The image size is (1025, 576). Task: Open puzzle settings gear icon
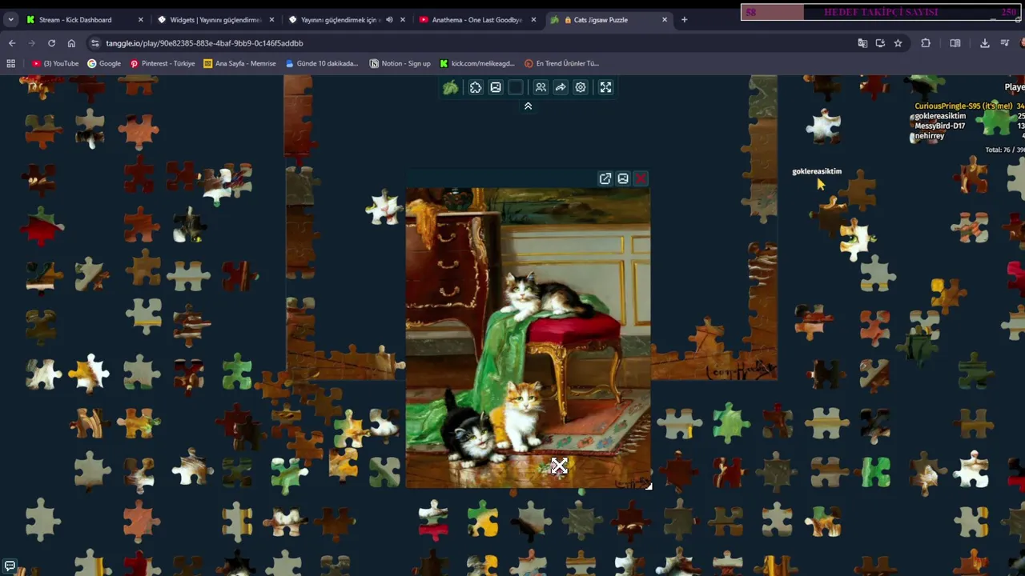(x=581, y=87)
